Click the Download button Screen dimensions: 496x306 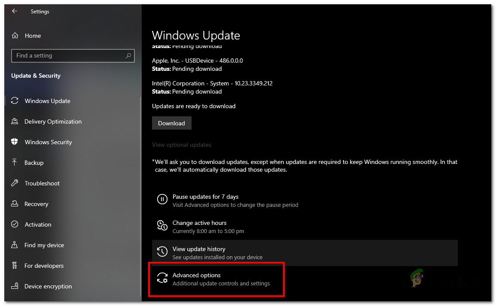coord(171,123)
